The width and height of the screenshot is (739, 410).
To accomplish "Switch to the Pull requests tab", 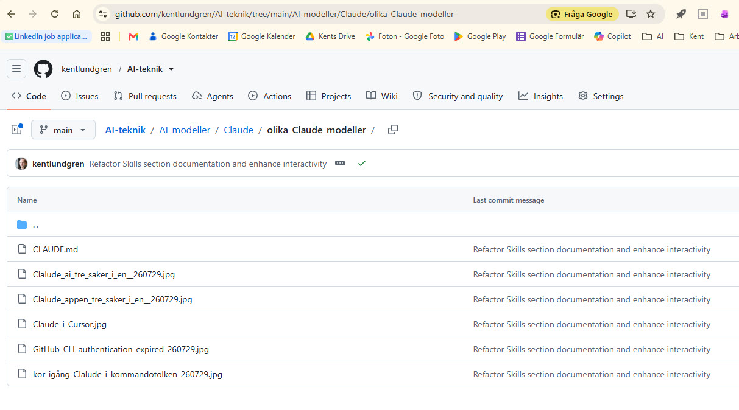I will pos(145,96).
